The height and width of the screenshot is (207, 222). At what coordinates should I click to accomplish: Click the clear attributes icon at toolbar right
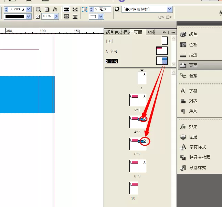pos(169,17)
